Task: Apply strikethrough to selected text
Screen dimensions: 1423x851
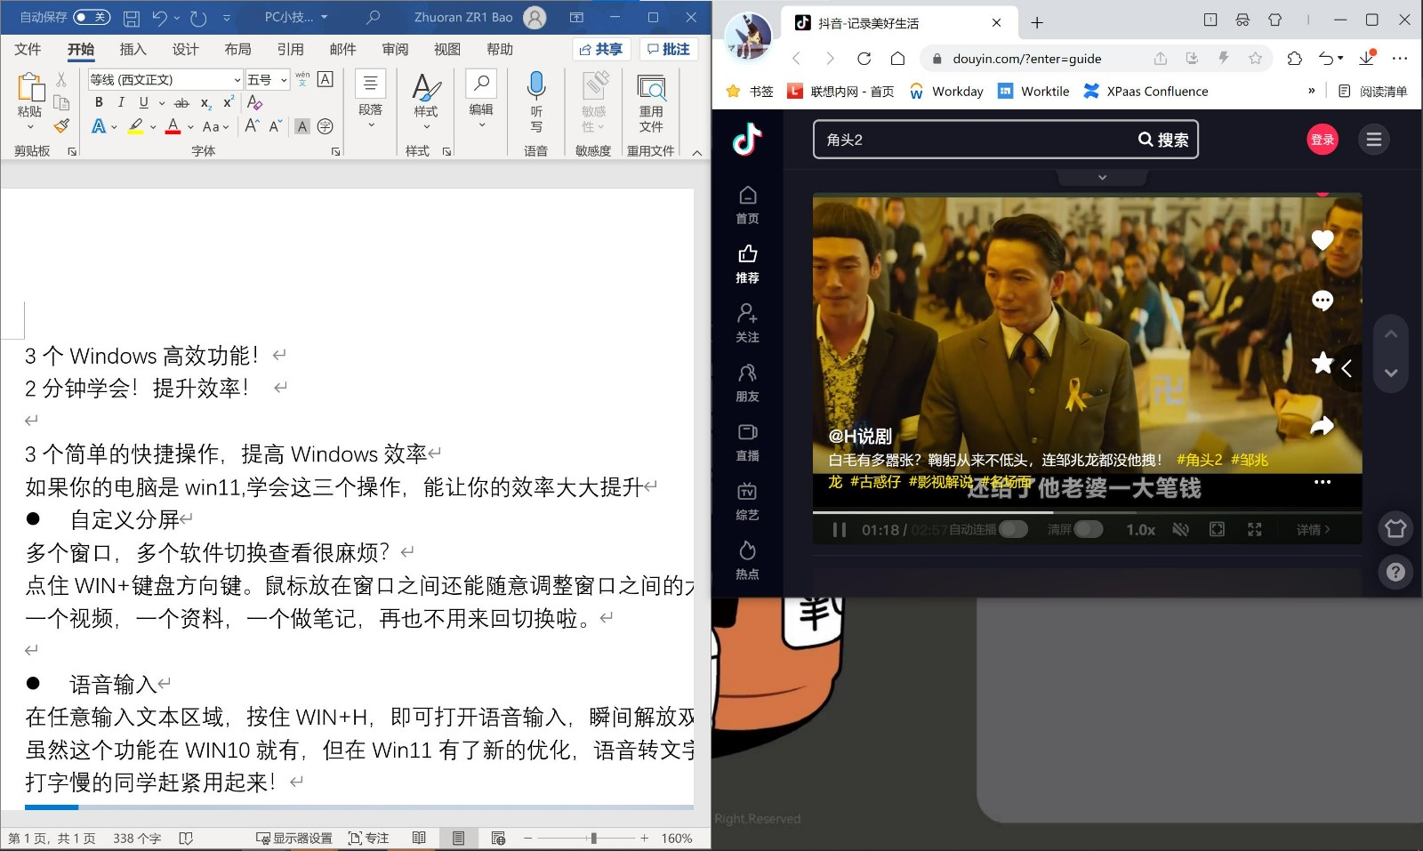Action: coord(181,102)
